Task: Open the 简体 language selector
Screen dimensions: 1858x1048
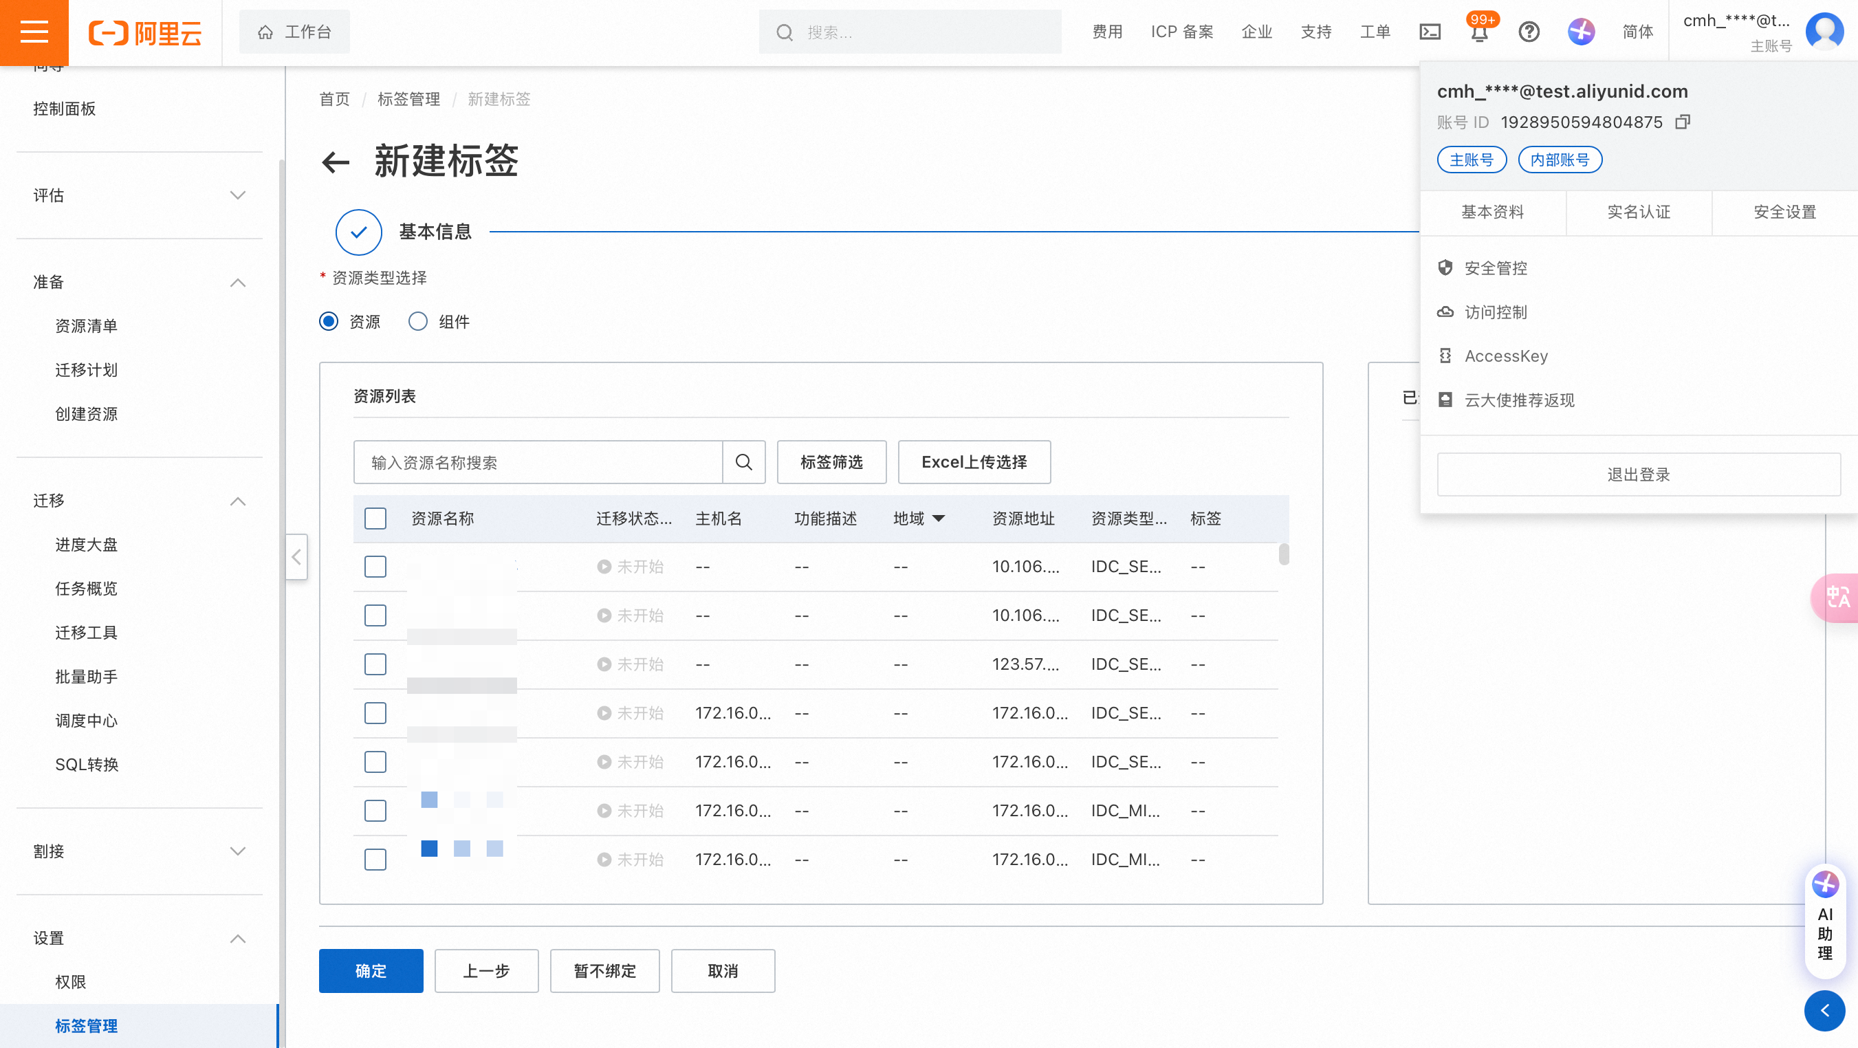Action: (x=1637, y=32)
